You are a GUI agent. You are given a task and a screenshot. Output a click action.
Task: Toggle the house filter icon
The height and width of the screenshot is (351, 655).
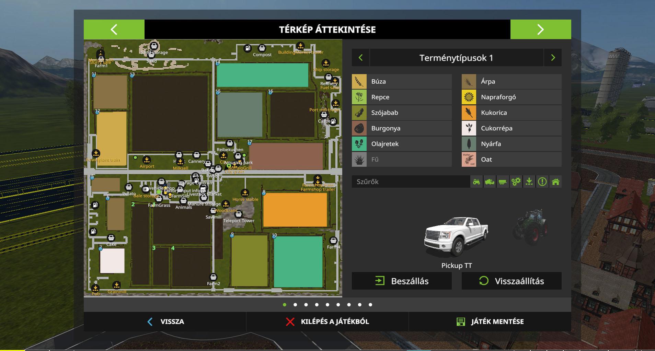point(555,182)
